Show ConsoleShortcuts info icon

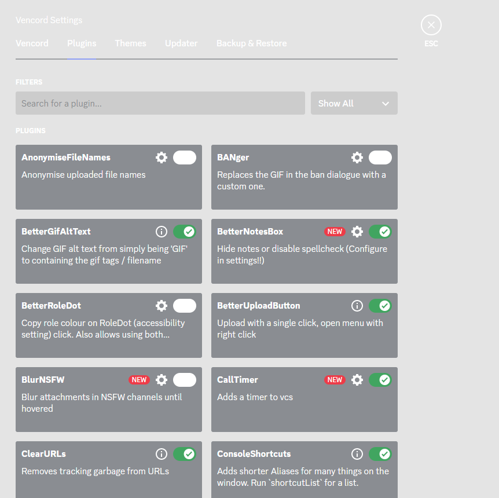tap(357, 454)
